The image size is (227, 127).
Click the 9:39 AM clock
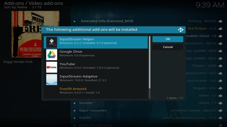pyautogui.click(x=210, y=5)
